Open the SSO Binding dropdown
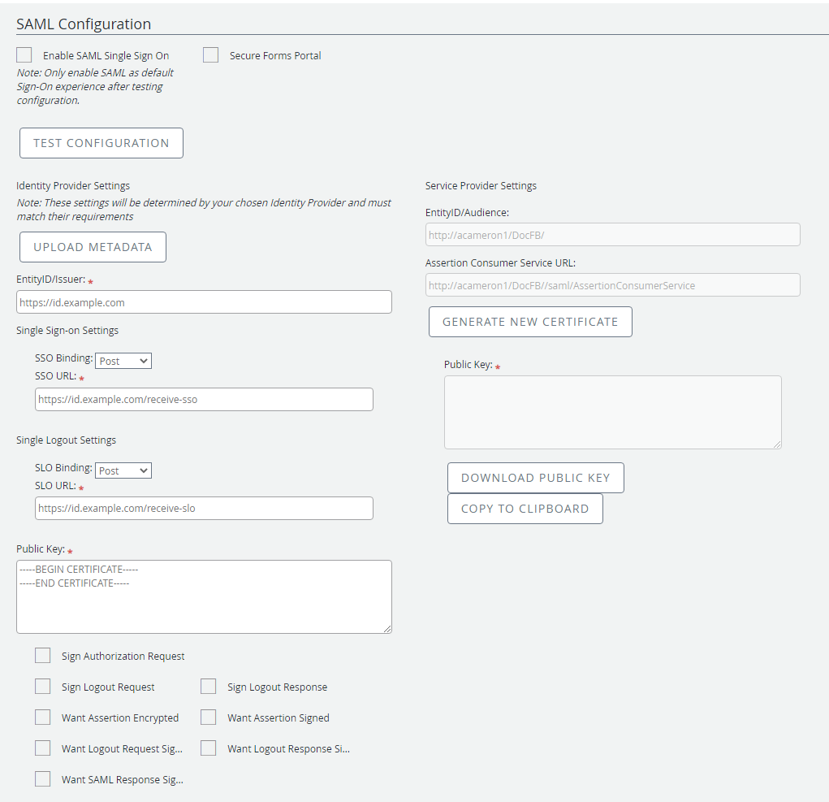 [x=123, y=361]
